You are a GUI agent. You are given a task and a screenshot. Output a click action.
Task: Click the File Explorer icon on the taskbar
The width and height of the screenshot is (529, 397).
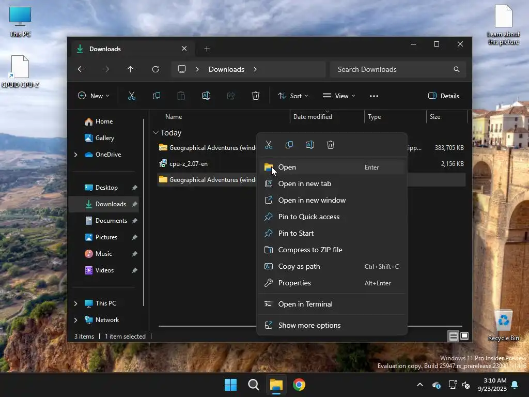coord(276,385)
